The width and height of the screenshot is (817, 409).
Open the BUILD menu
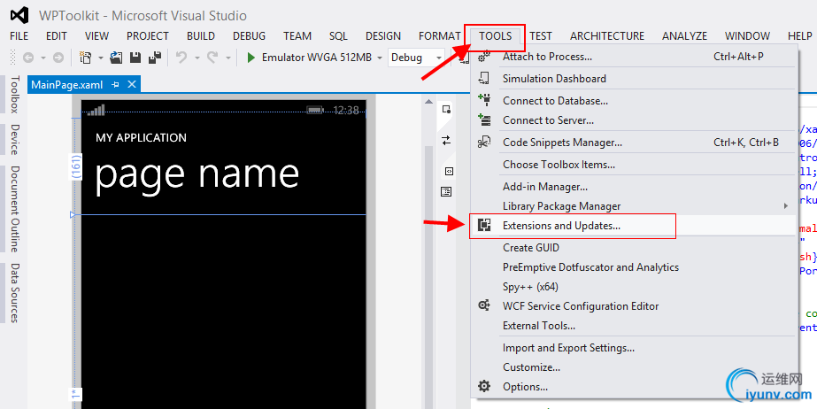pyautogui.click(x=200, y=36)
